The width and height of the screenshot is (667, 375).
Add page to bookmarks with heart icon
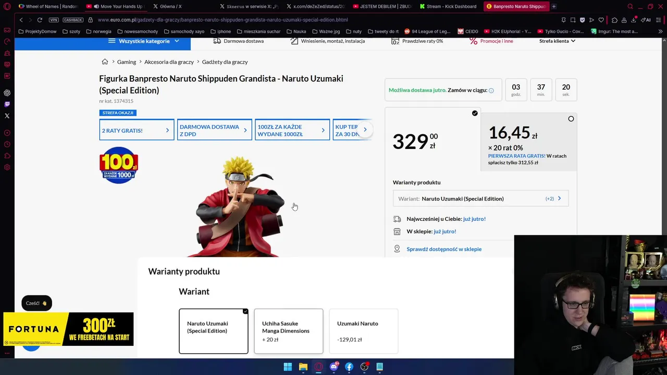coord(601,20)
